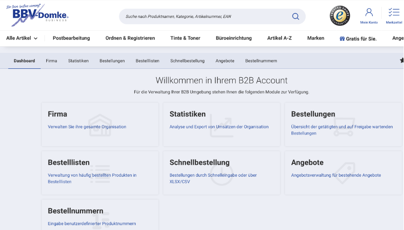Click the BBV-Domke logo

(37, 15)
